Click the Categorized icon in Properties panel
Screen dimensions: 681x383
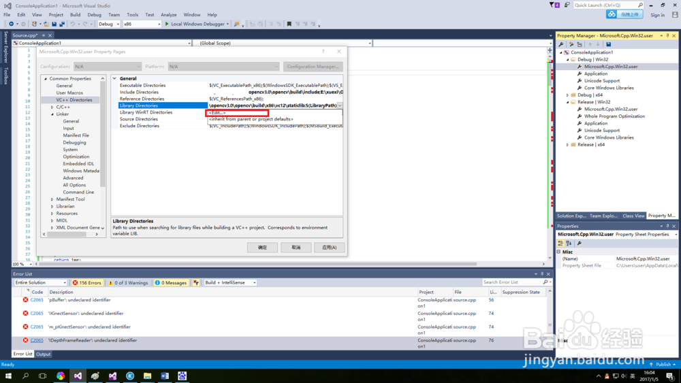[560, 244]
